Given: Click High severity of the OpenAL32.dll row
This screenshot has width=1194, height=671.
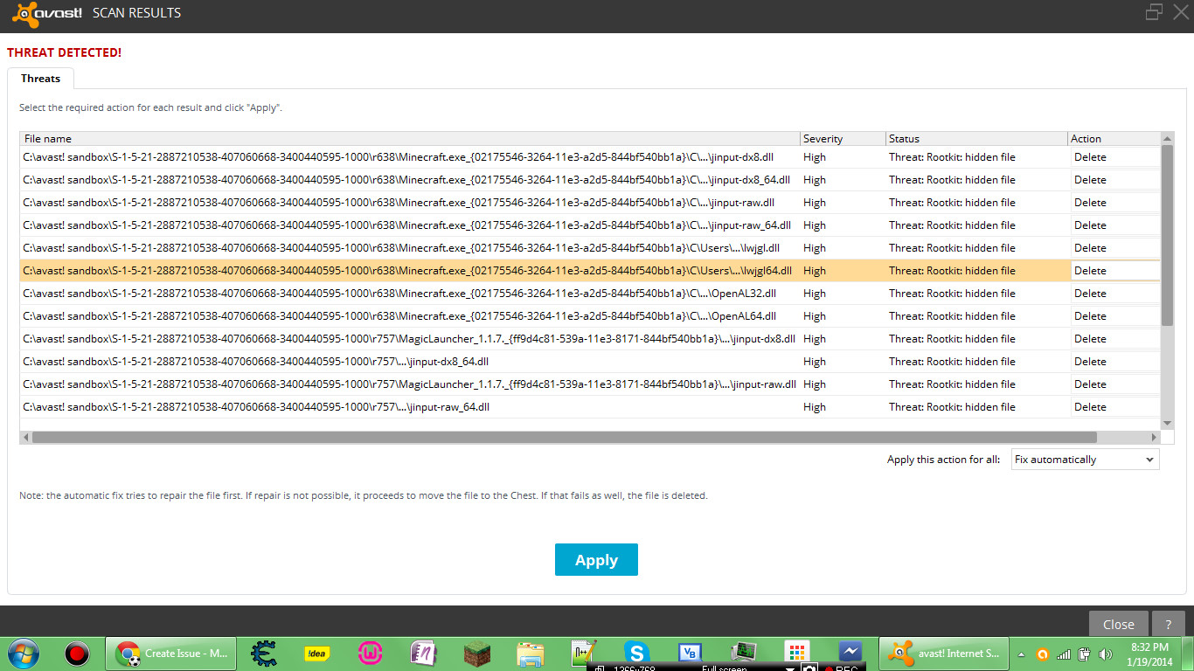Looking at the screenshot, I should (815, 294).
